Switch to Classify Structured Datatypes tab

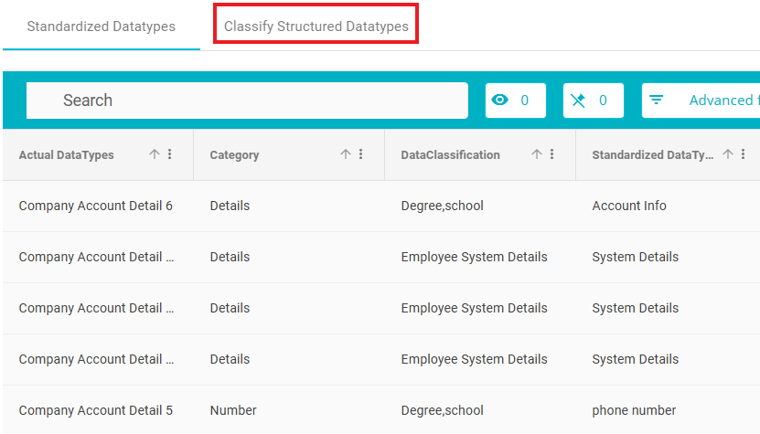(316, 26)
